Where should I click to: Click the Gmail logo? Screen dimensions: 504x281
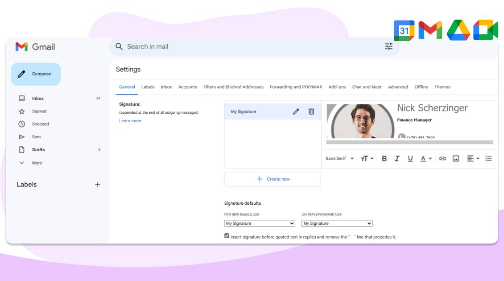(x=35, y=47)
